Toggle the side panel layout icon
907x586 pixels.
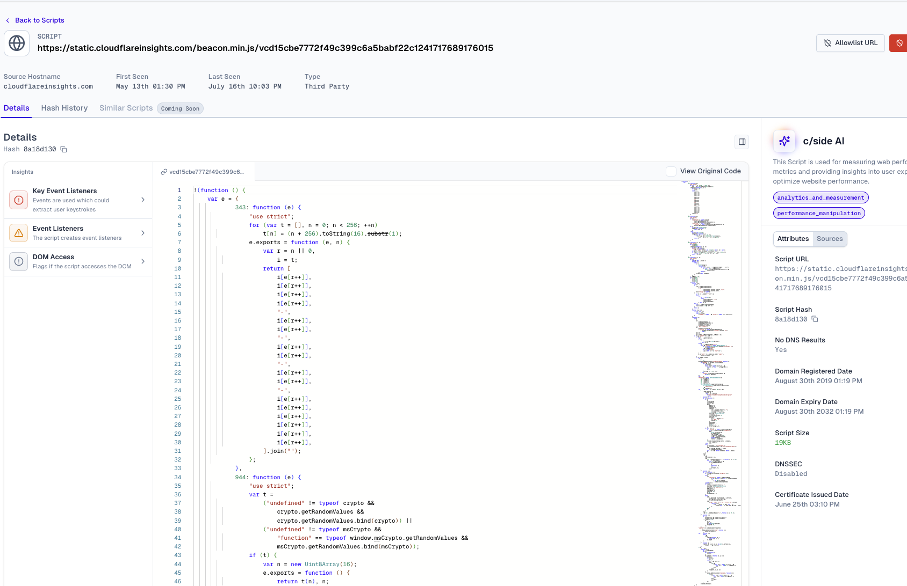(x=742, y=142)
